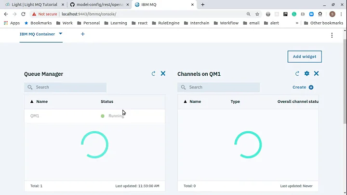Click the GitHub octocat extension icon
347x195 pixels.
[320, 14]
